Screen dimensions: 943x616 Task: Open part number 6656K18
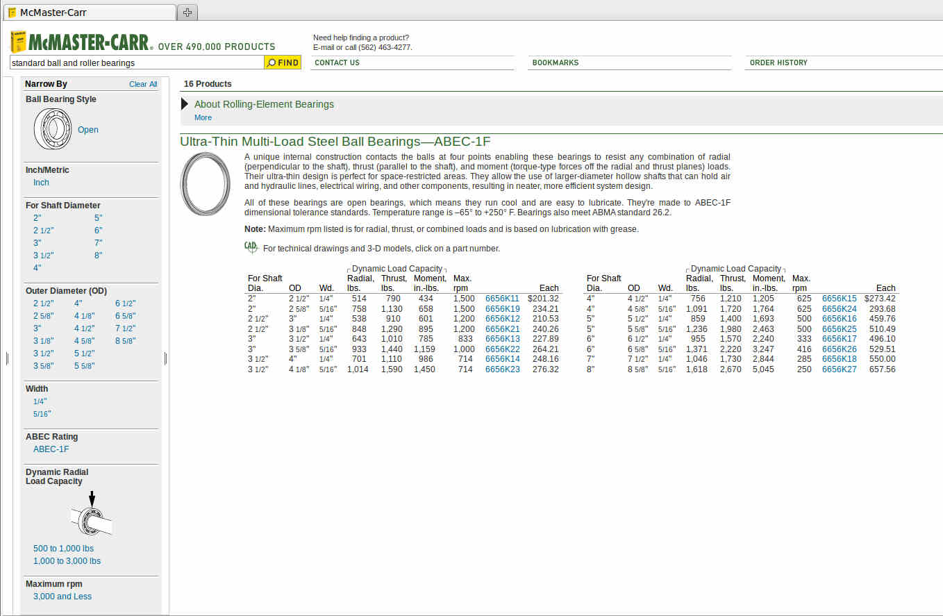coord(839,359)
